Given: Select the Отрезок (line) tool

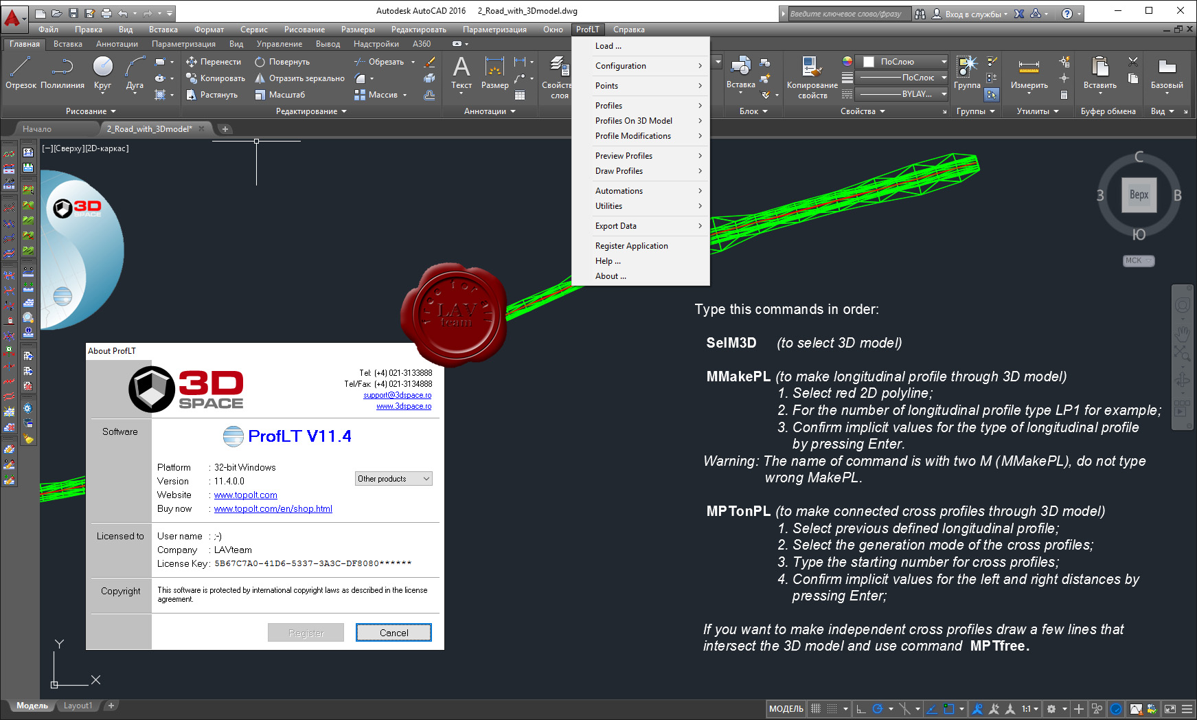Looking at the screenshot, I should [21, 72].
